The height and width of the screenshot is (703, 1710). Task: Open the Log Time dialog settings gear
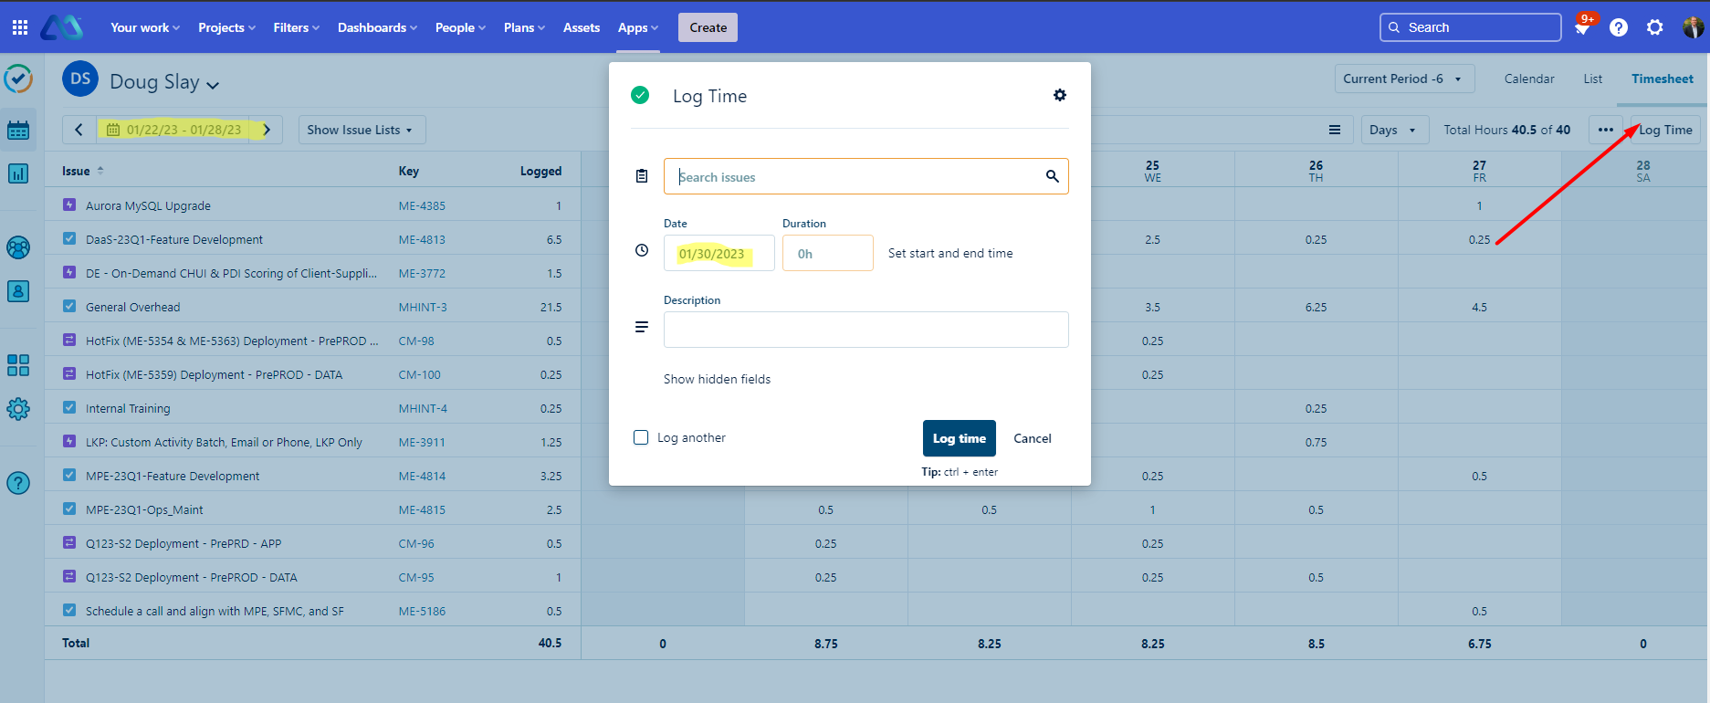pyautogui.click(x=1059, y=95)
